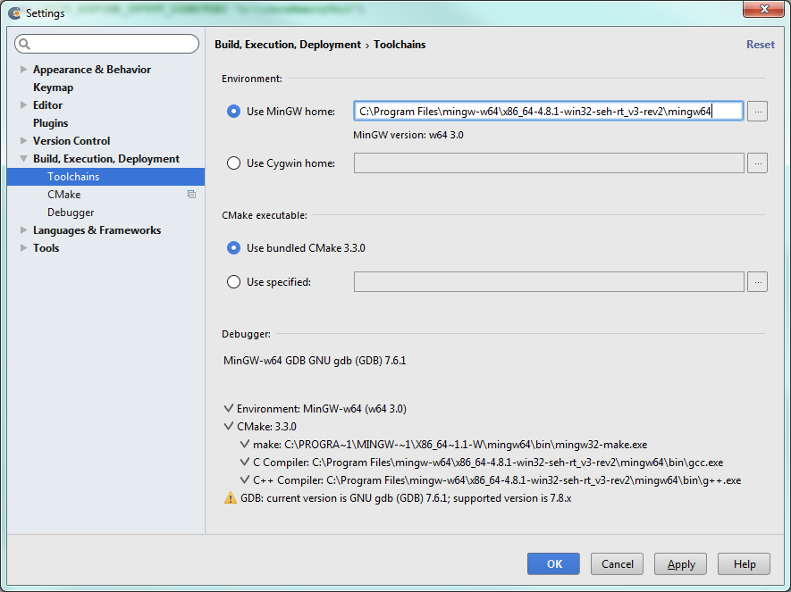Click Build, Execution, Deployment breadcrumb heading
Screen dimensions: 791x592
[288, 45]
